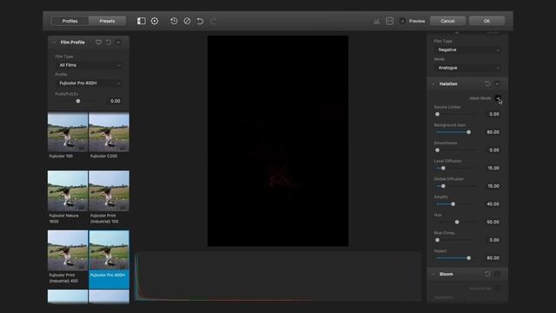Enable or disable Film Profile section toggle
This screenshot has width=556, height=313.
tap(118, 43)
